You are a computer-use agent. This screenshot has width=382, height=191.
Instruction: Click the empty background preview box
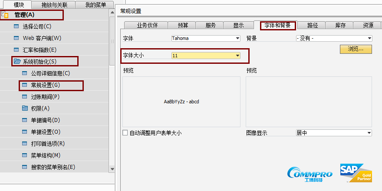coord(309,102)
